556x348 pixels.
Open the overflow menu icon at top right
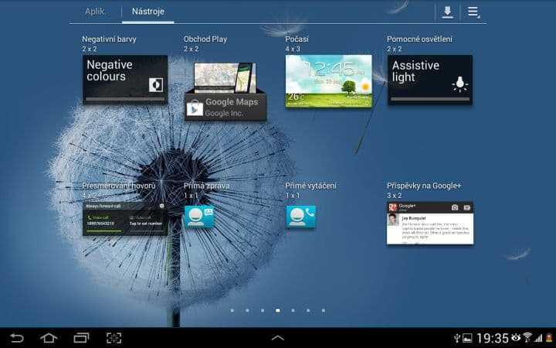473,12
